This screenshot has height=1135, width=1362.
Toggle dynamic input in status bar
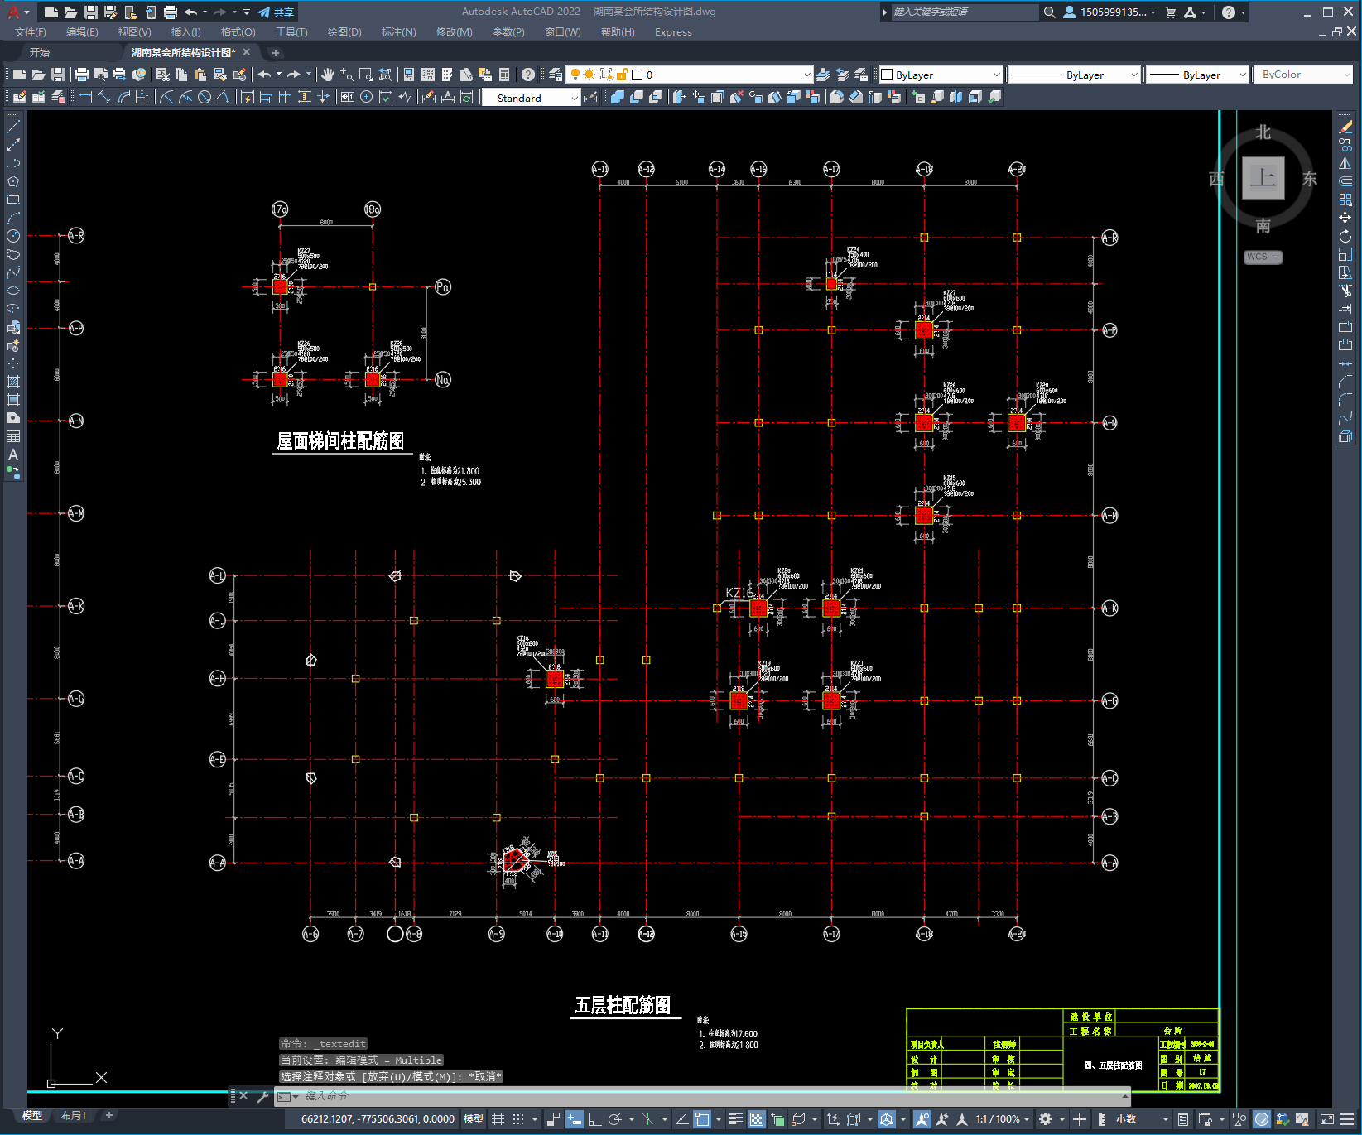pyautogui.click(x=575, y=1119)
